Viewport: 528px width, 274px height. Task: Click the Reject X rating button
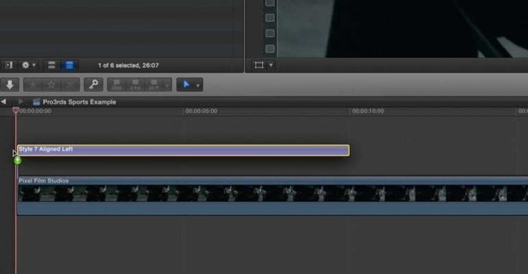pos(70,84)
